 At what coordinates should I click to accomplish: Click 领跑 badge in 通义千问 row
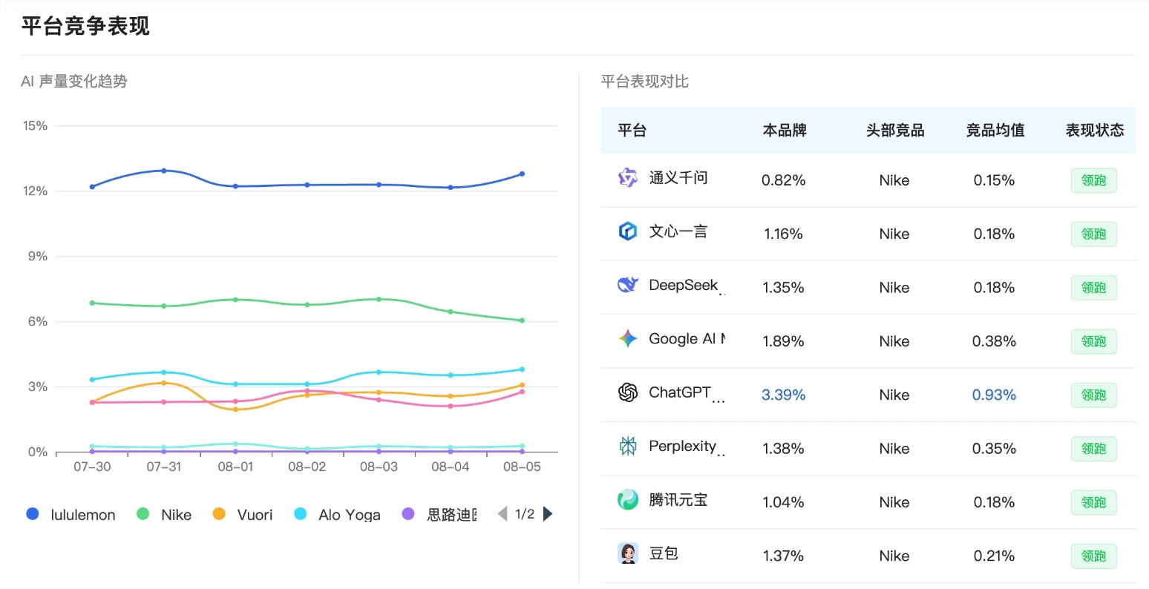[x=1094, y=180]
